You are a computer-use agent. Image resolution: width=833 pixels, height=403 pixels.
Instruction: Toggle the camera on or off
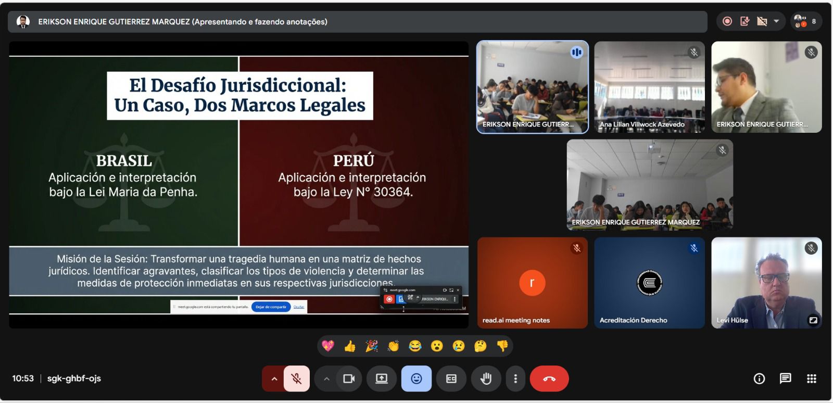click(349, 379)
